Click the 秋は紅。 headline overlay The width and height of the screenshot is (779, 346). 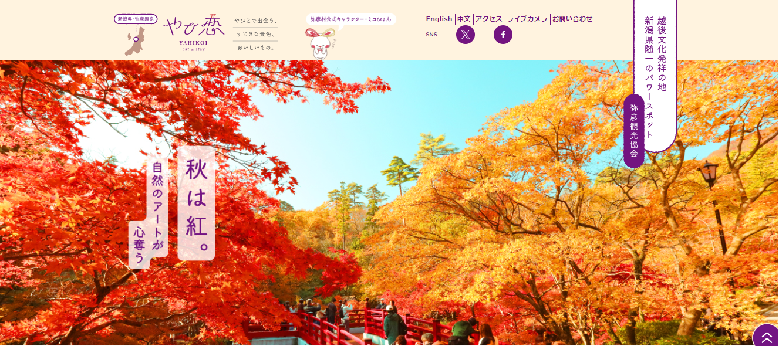[x=195, y=202]
